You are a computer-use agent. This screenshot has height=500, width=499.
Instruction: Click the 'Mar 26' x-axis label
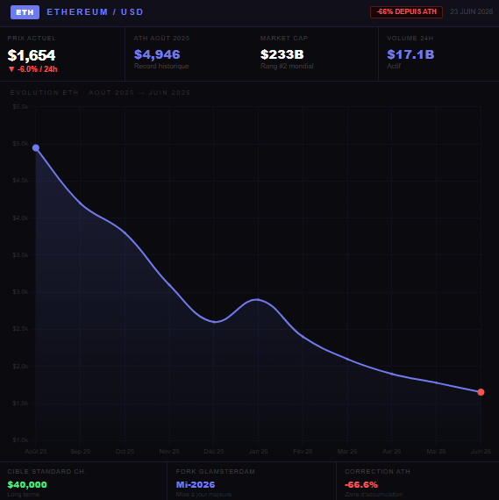tap(347, 452)
